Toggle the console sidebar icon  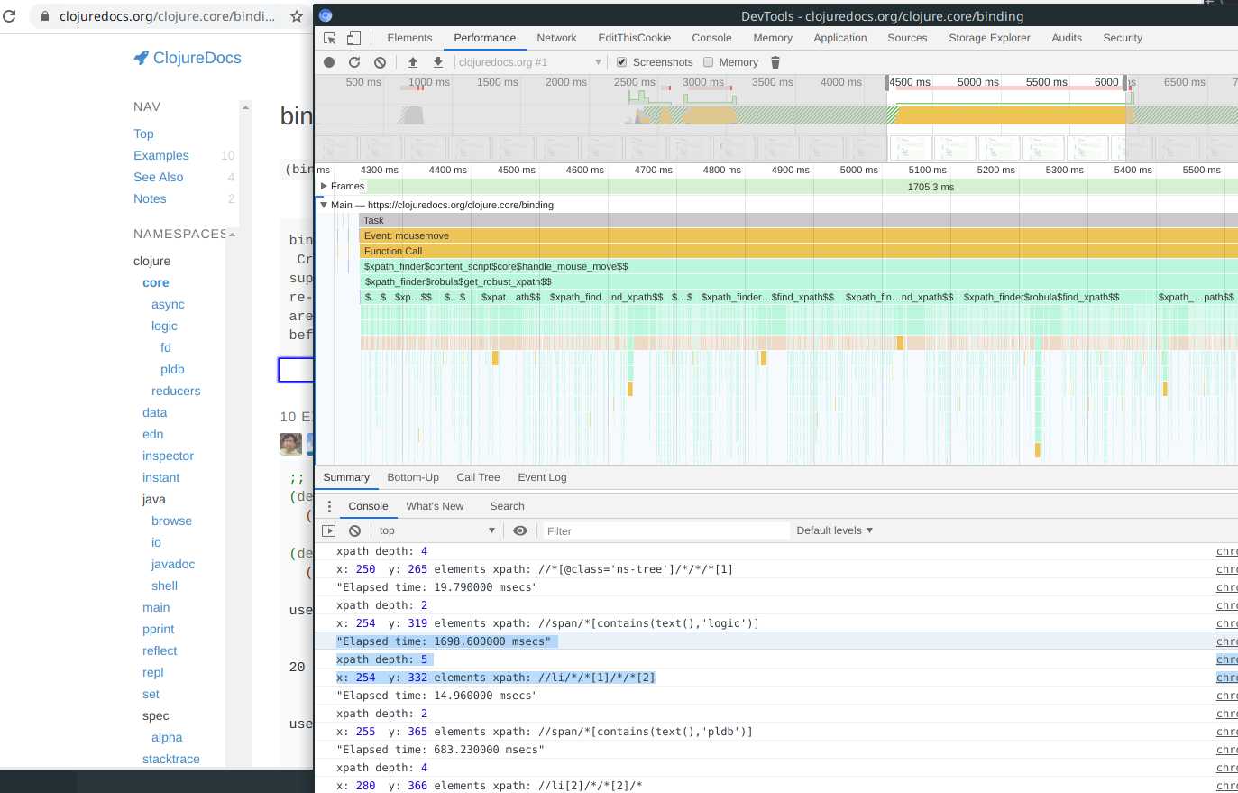point(329,530)
